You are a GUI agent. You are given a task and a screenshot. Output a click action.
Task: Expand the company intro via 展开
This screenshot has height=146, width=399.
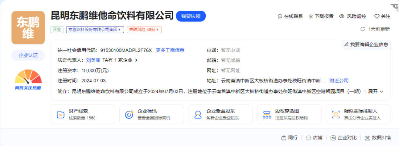(375, 92)
